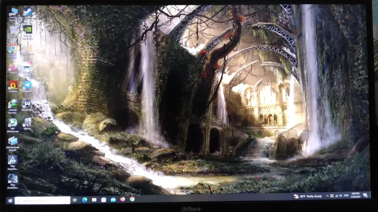This screenshot has width=378, height=212.
Task: Open Internet Download Manager desktop shortcut
Action: click(13, 105)
